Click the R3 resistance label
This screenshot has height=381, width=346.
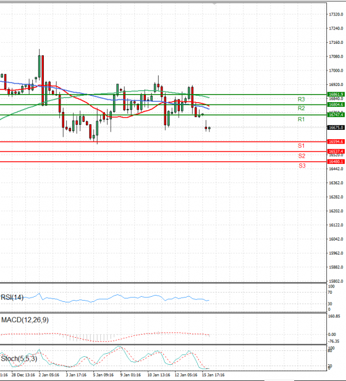pyautogui.click(x=301, y=99)
